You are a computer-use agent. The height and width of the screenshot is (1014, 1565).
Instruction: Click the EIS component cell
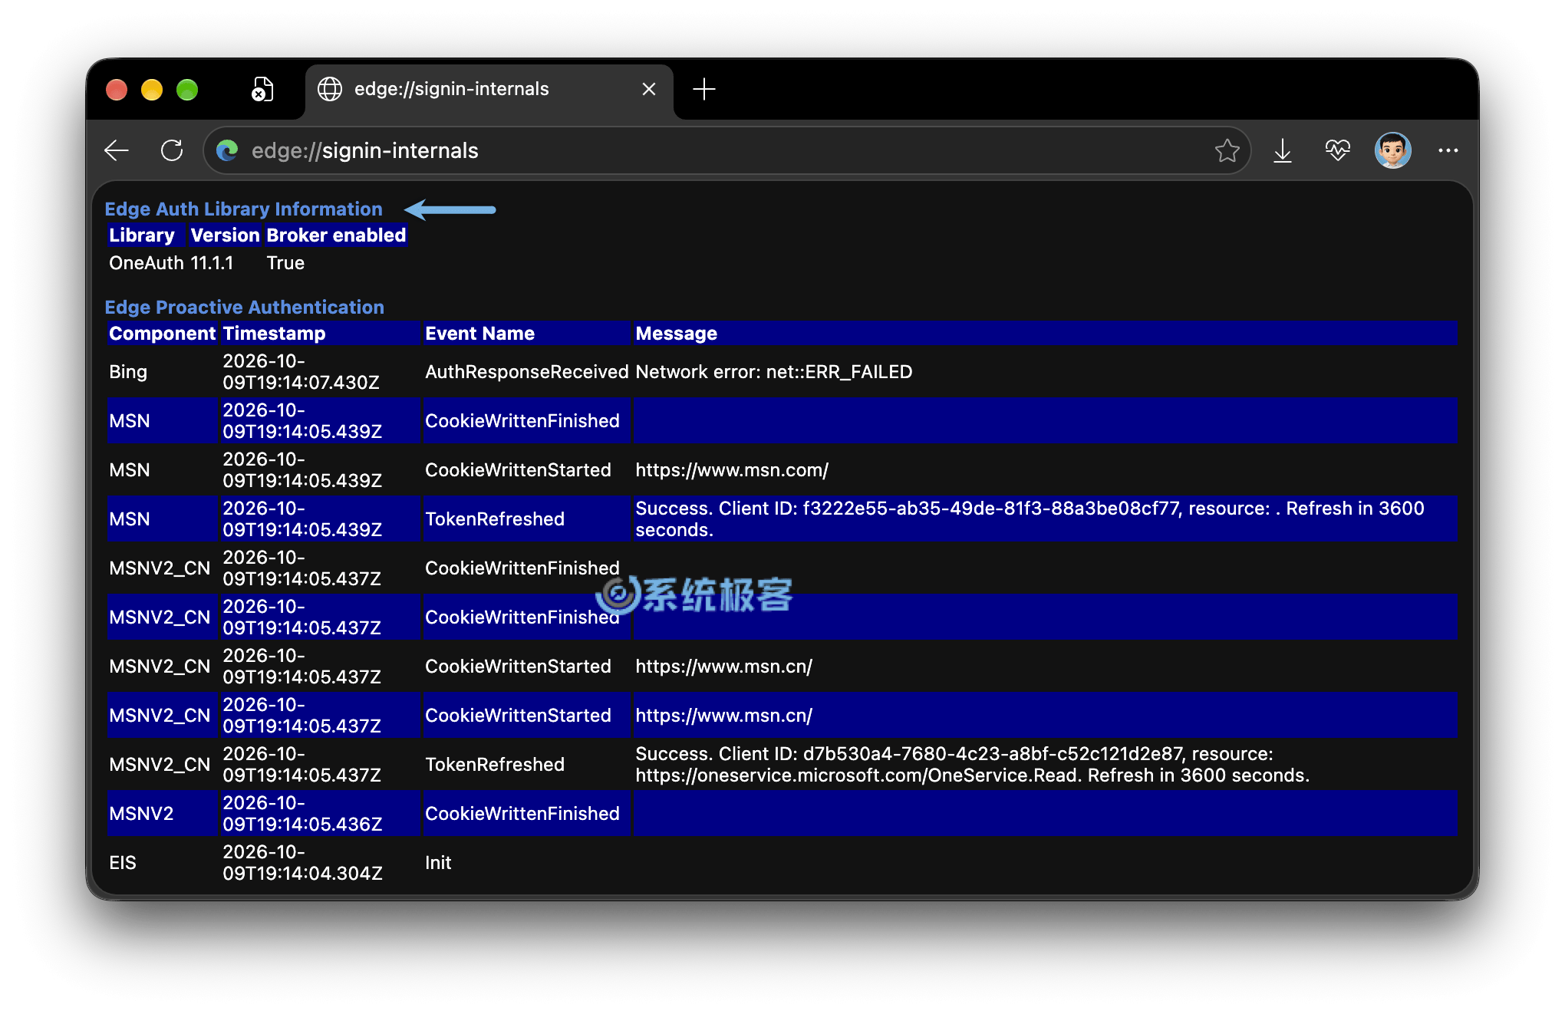pyautogui.click(x=123, y=863)
